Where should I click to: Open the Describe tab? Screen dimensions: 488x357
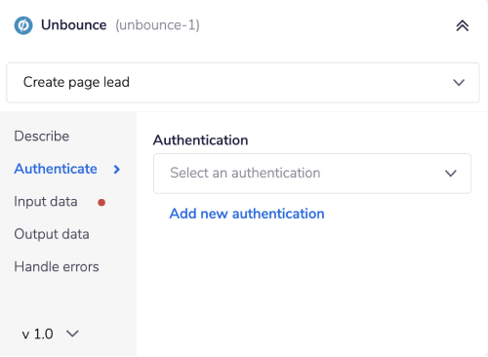(42, 136)
